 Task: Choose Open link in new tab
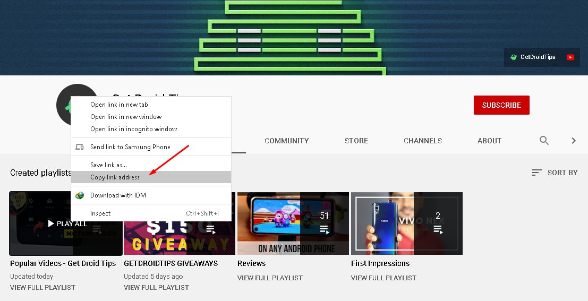coord(151,105)
